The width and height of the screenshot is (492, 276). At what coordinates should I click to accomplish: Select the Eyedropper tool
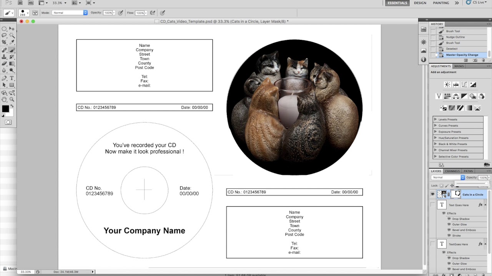click(12, 42)
